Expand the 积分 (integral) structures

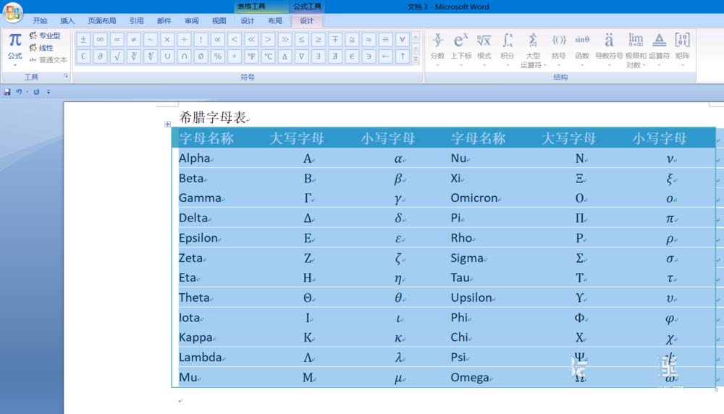pyautogui.click(x=507, y=49)
